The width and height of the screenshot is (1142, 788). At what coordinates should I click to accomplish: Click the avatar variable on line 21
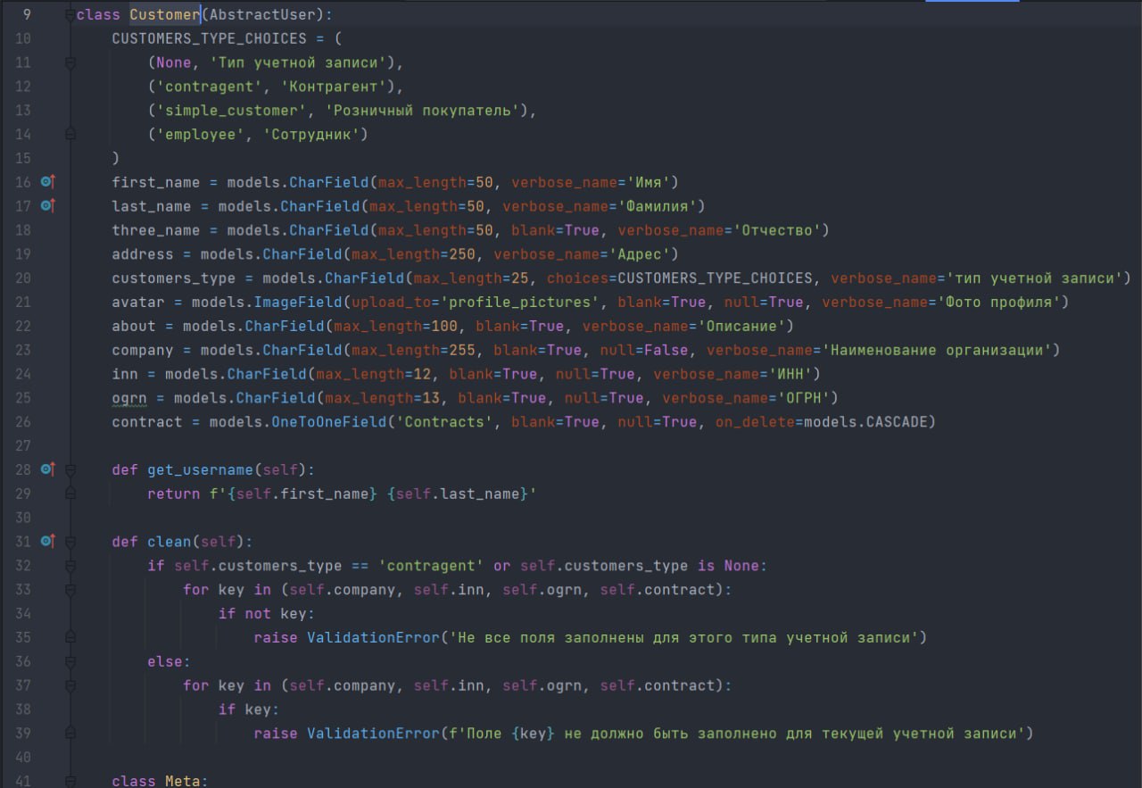pos(138,302)
